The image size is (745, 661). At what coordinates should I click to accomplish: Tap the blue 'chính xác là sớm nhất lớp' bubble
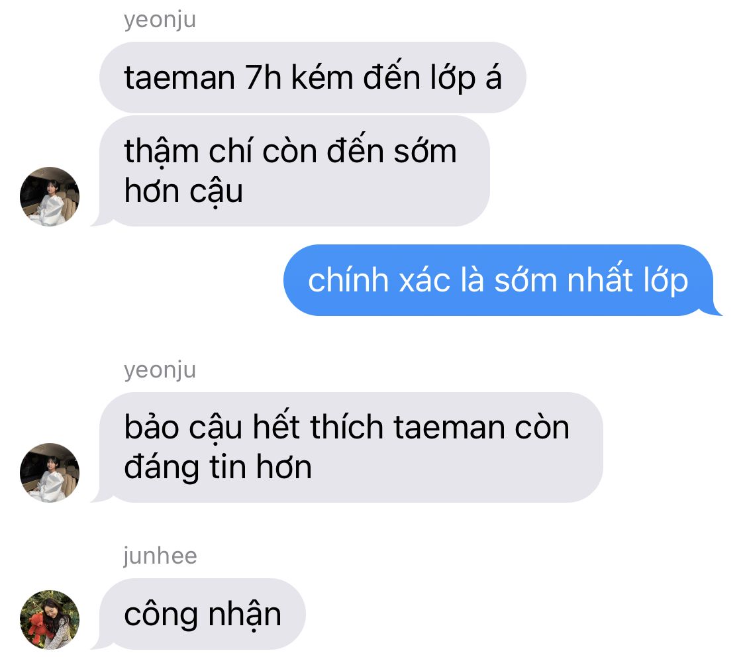(x=499, y=280)
